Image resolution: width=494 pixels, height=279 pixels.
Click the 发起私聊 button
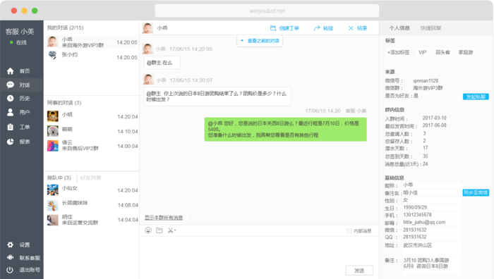point(476,97)
